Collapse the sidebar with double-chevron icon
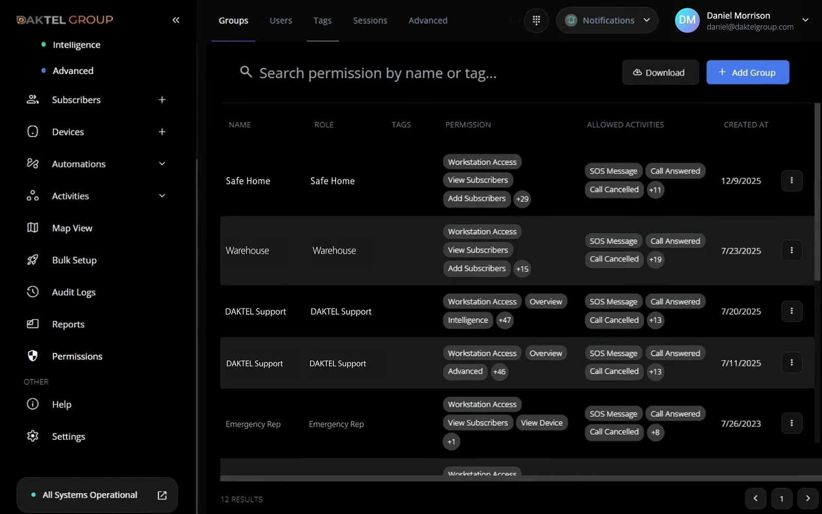This screenshot has height=514, width=822. click(176, 20)
